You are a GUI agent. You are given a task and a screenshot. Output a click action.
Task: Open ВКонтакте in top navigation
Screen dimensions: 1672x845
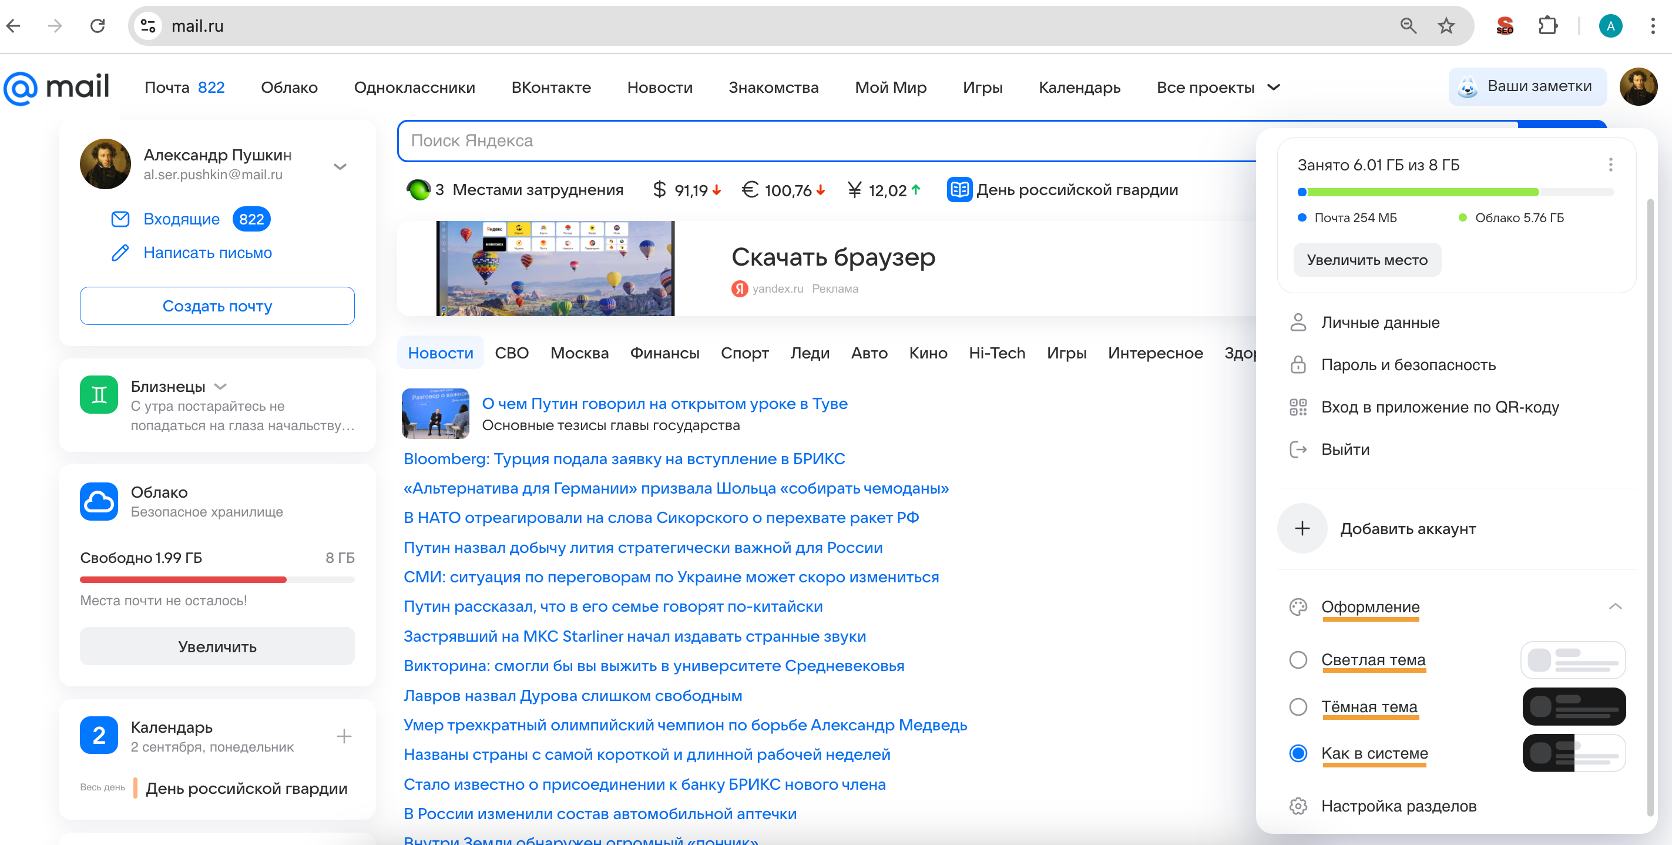point(551,88)
